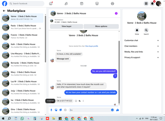
Task: Open the Marketplace storefront icon in top navigation
Action: click(x=97, y=4)
